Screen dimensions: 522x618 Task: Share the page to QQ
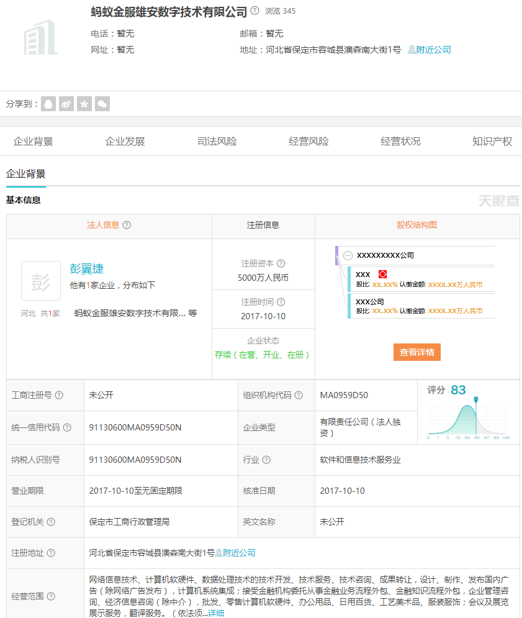(48, 104)
